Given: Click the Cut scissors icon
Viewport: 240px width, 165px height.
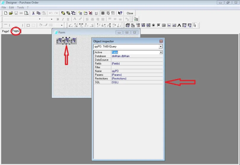Looking at the screenshot, I should (34, 13).
